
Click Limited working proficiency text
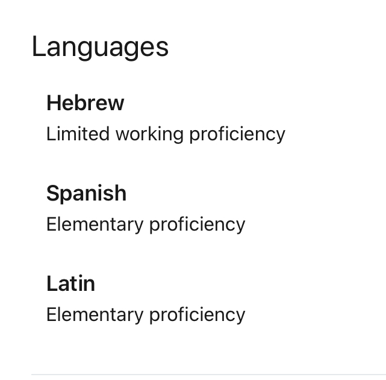[x=166, y=135]
